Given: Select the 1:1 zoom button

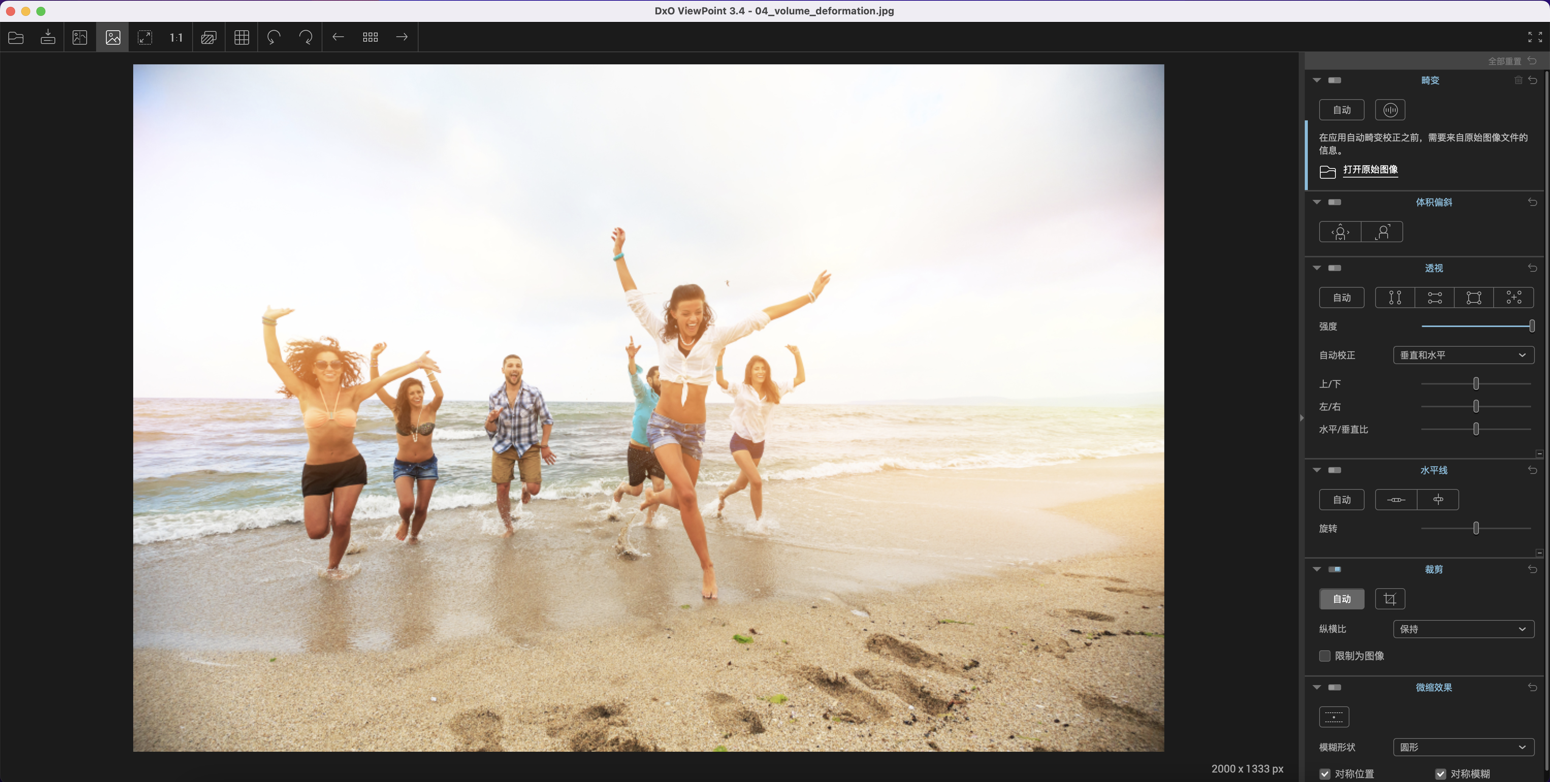Looking at the screenshot, I should click(x=176, y=37).
